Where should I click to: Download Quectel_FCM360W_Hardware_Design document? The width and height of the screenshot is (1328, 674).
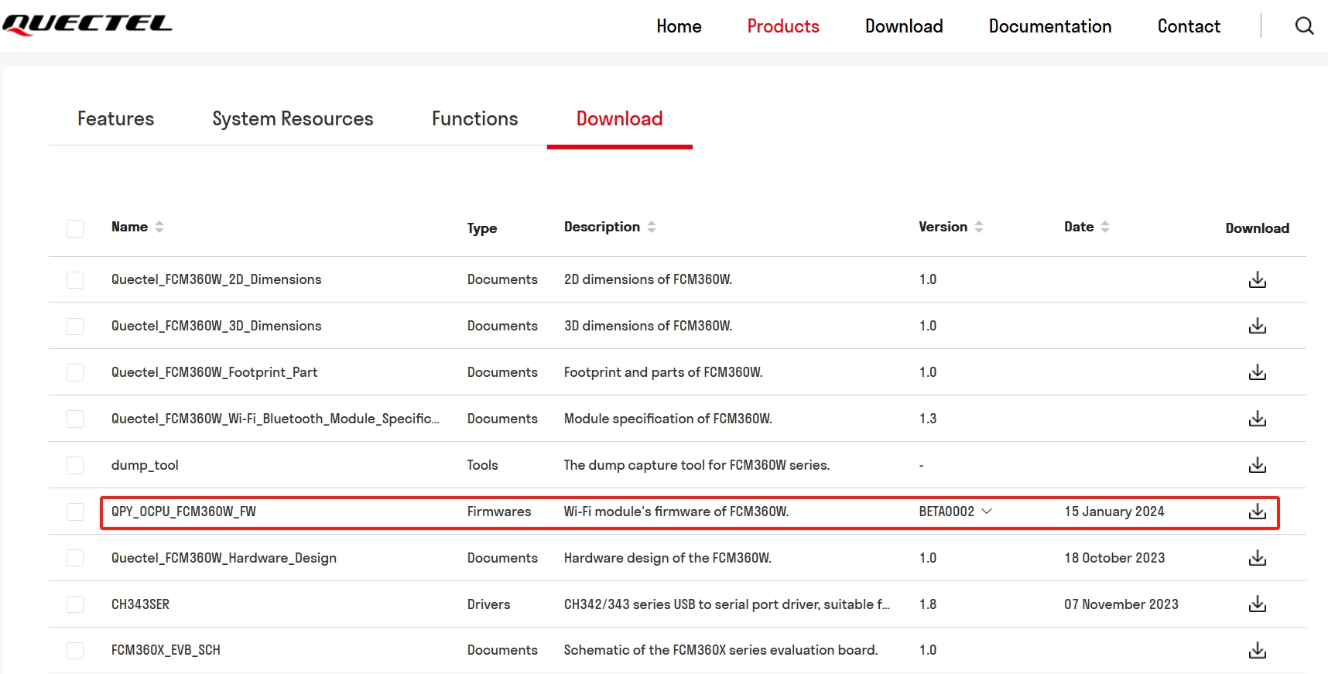(x=1258, y=558)
